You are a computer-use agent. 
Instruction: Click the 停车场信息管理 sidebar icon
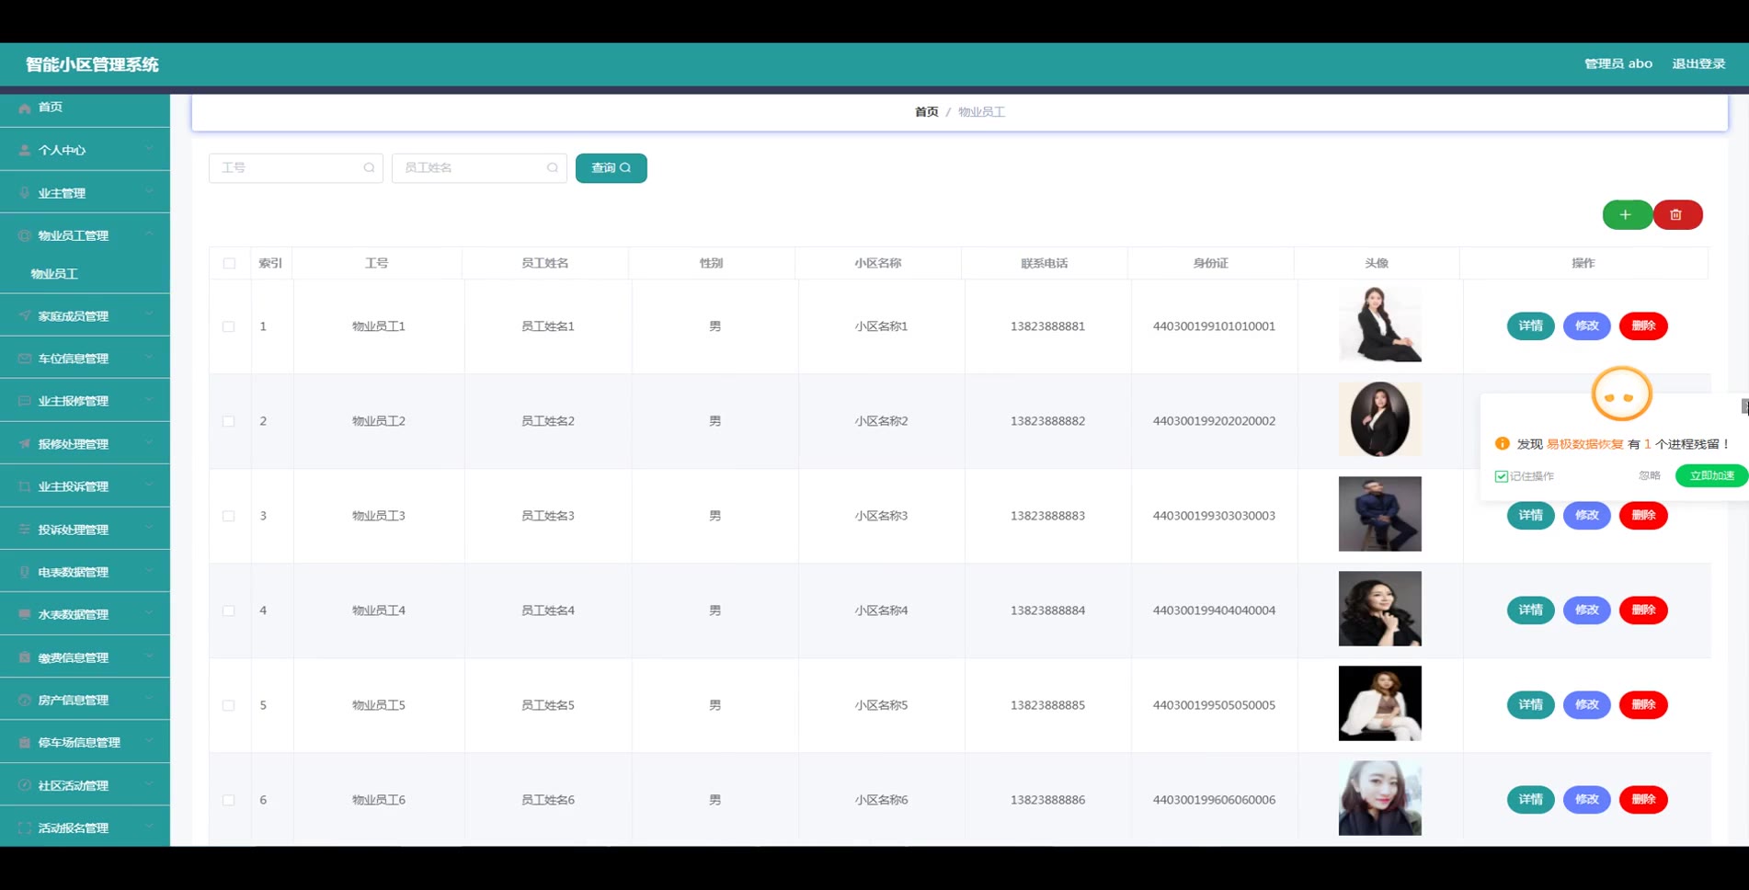[25, 742]
